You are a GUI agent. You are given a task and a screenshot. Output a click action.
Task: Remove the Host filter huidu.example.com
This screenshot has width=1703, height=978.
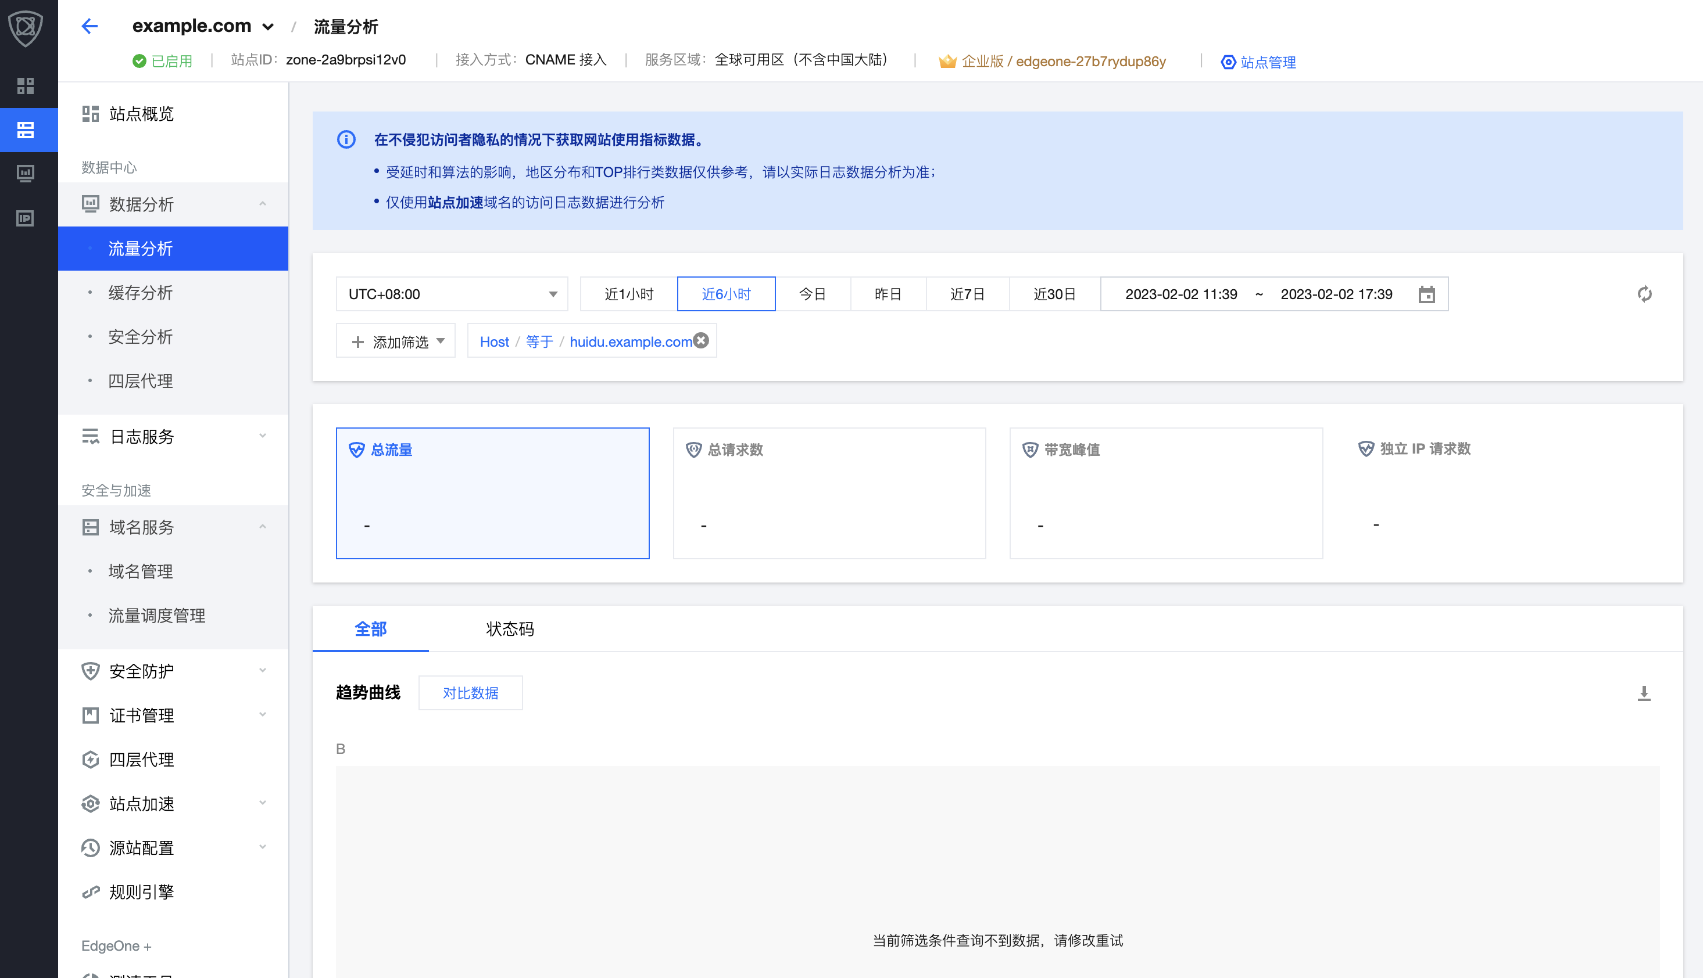coord(701,340)
